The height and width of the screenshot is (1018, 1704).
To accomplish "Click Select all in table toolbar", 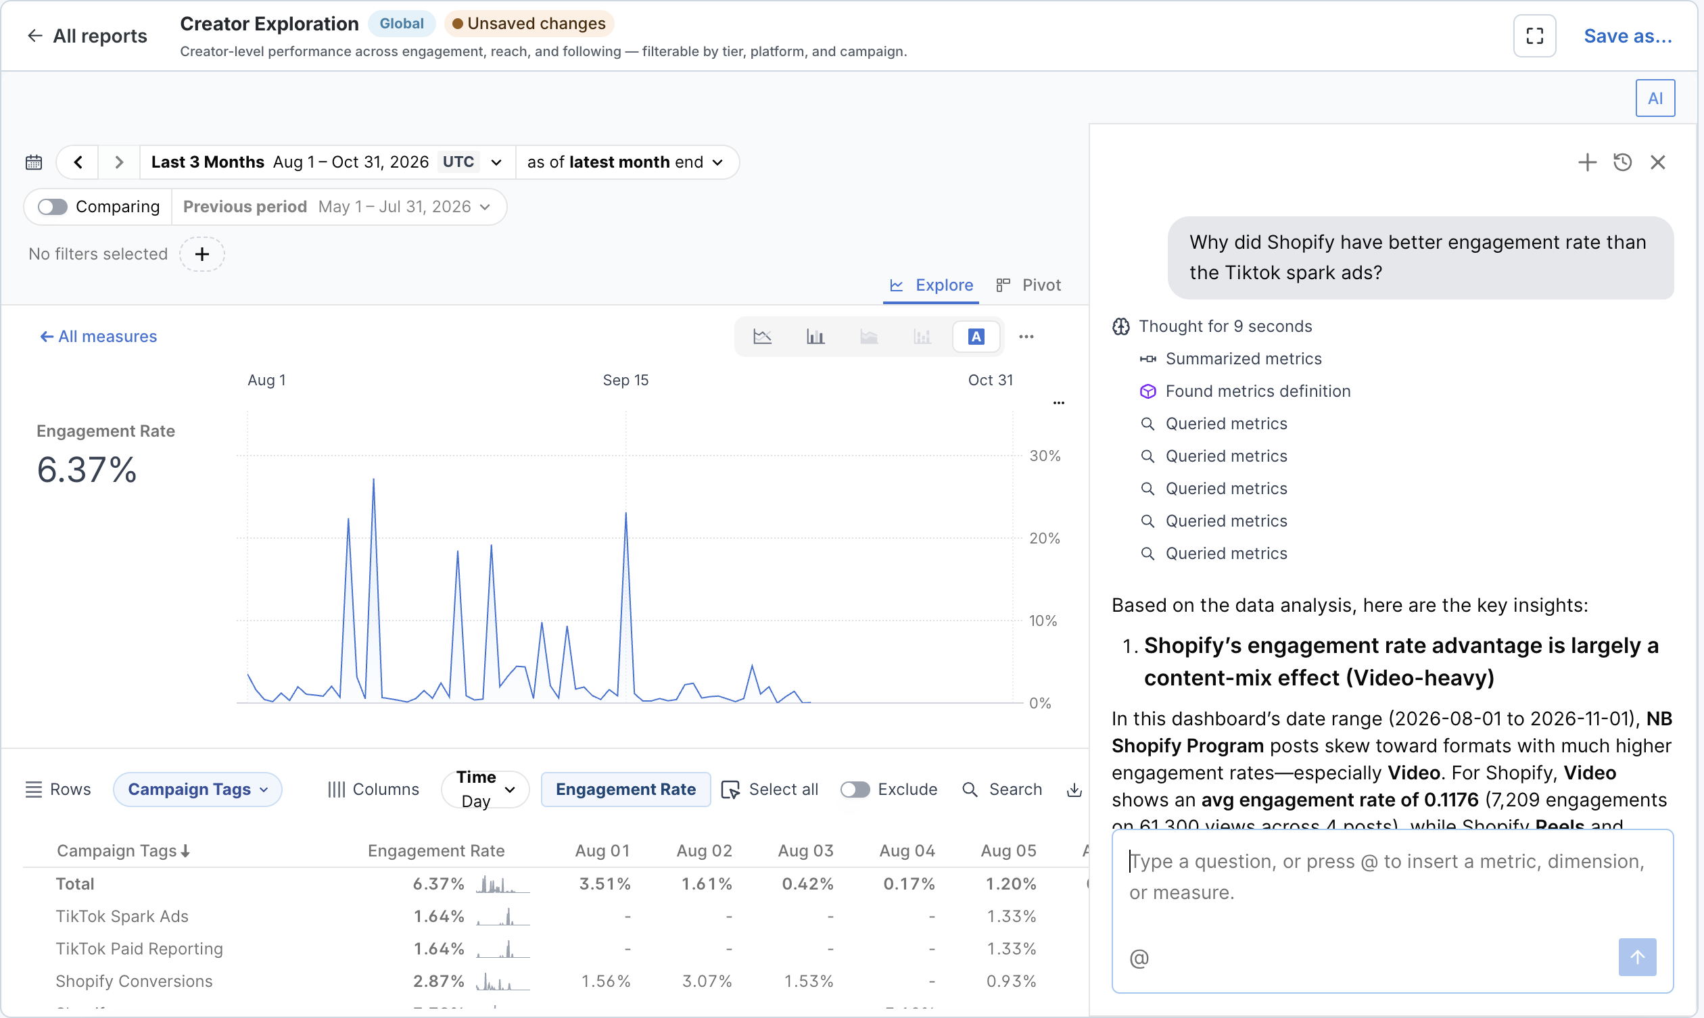I will [x=770, y=789].
